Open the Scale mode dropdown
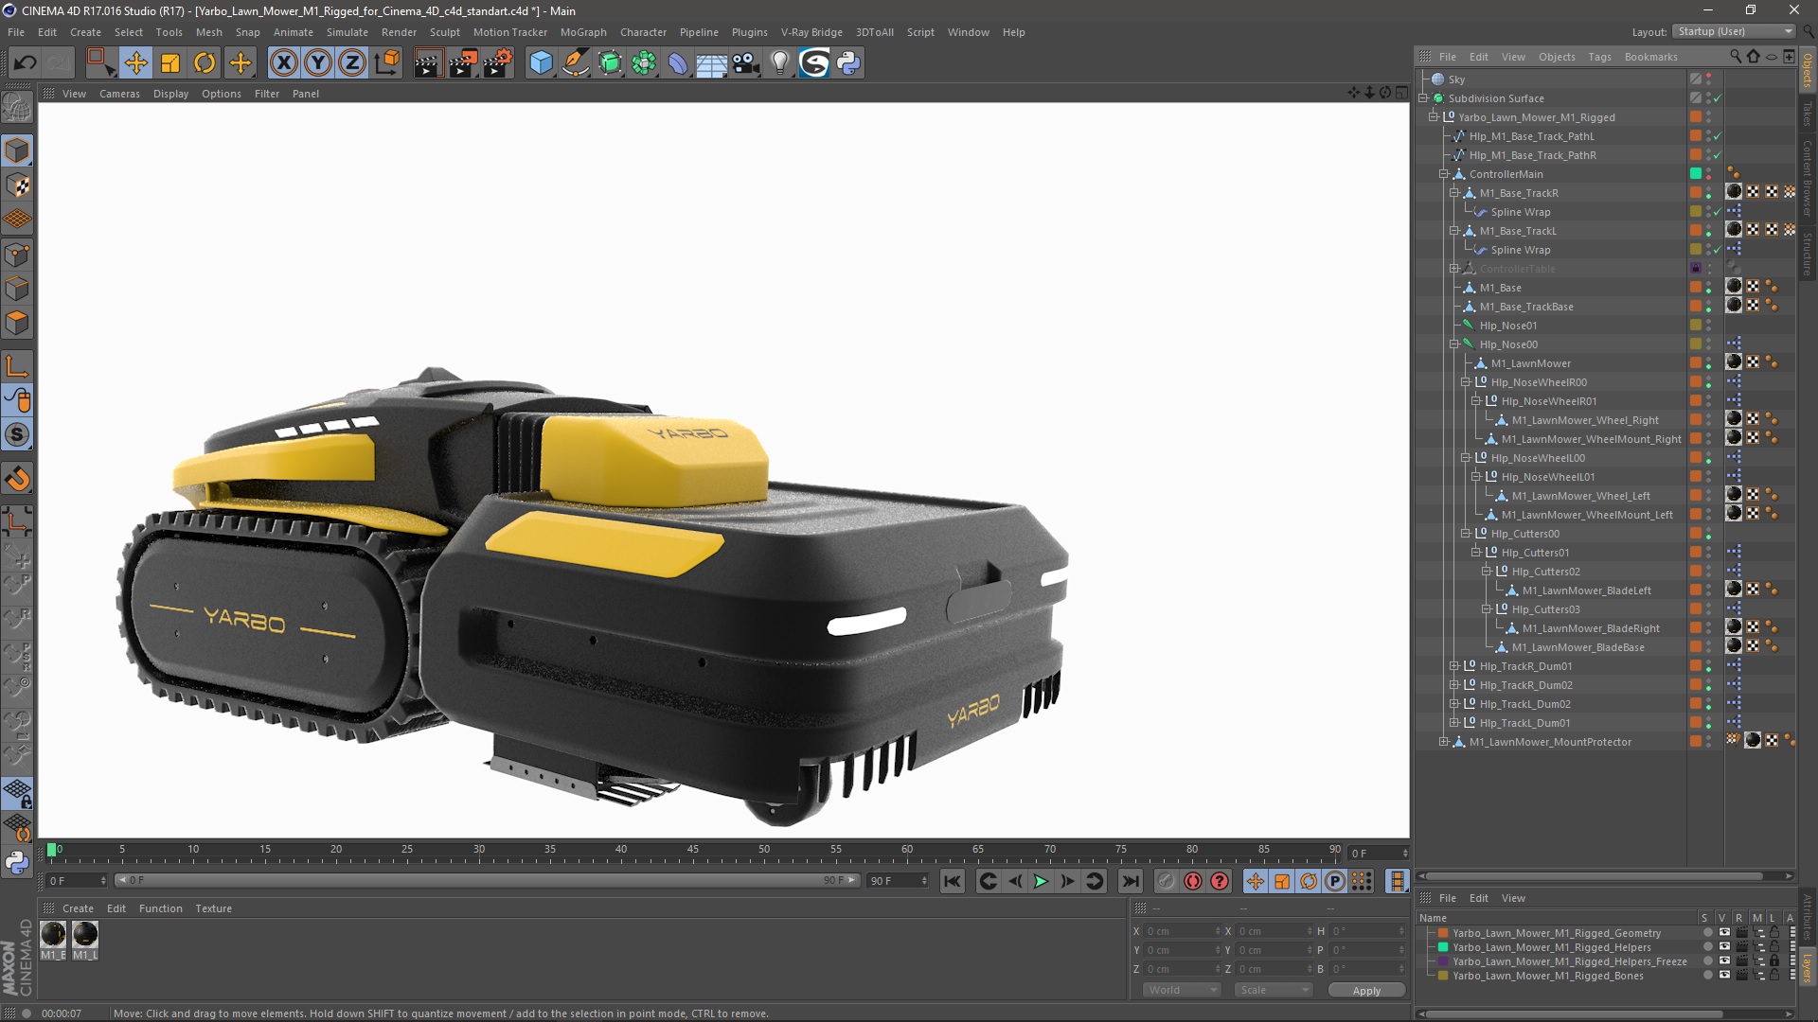Viewport: 1818px width, 1022px height. pyautogui.click(x=1273, y=990)
